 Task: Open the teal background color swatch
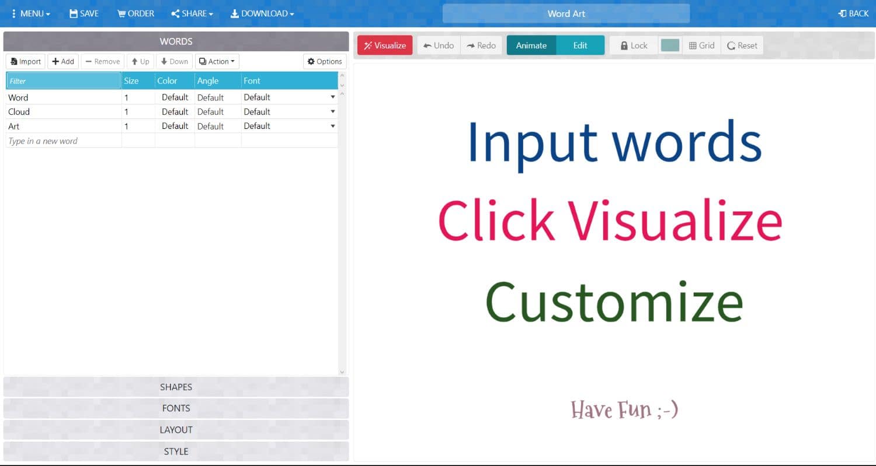(670, 45)
